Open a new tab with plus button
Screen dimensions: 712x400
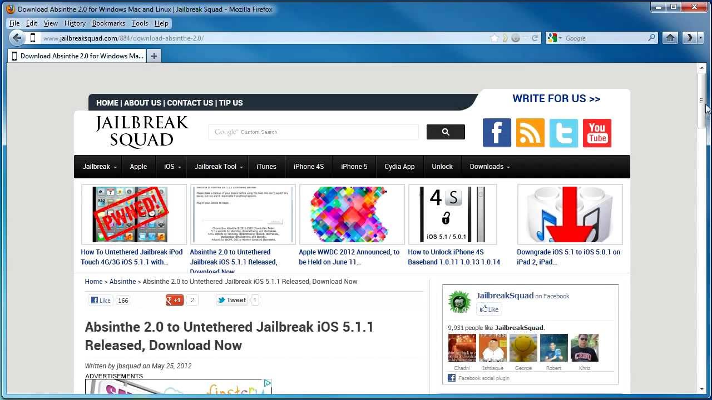154,56
